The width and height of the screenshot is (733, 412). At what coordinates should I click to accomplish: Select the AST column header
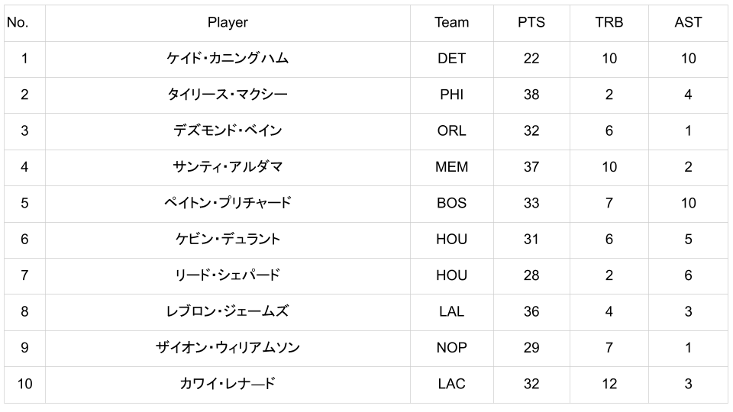pyautogui.click(x=688, y=23)
